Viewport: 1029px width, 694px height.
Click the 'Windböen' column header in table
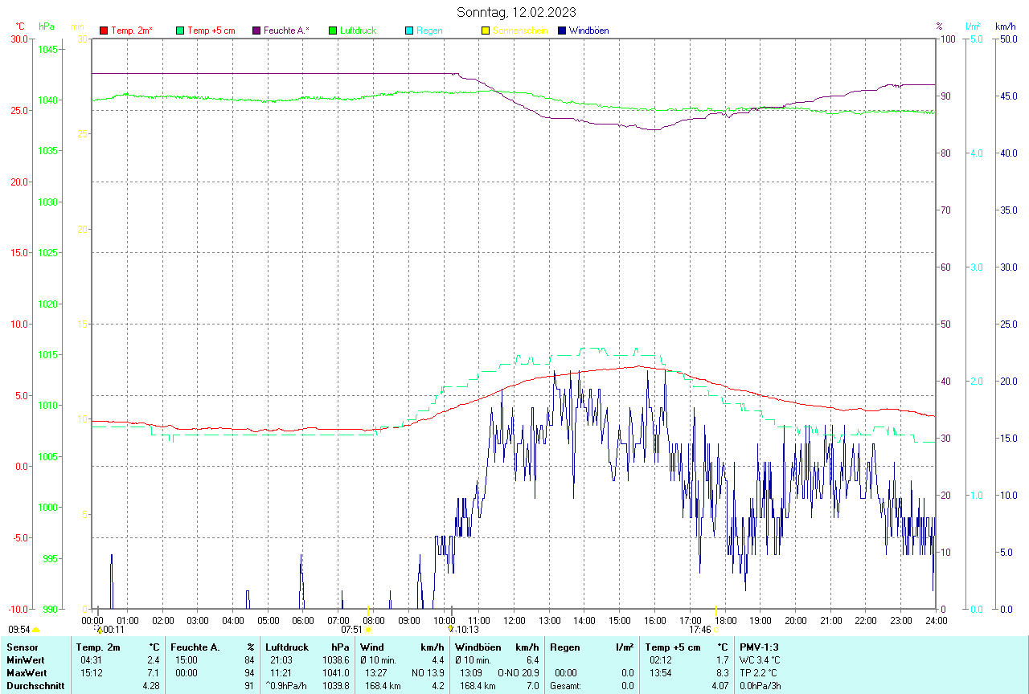click(x=477, y=647)
